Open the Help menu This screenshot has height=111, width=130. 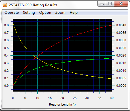pos(74,13)
